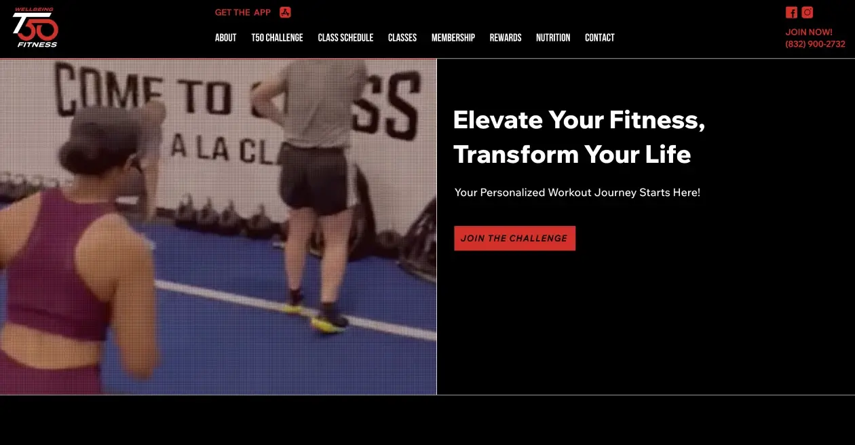Go to the CONTACT page

(x=600, y=38)
